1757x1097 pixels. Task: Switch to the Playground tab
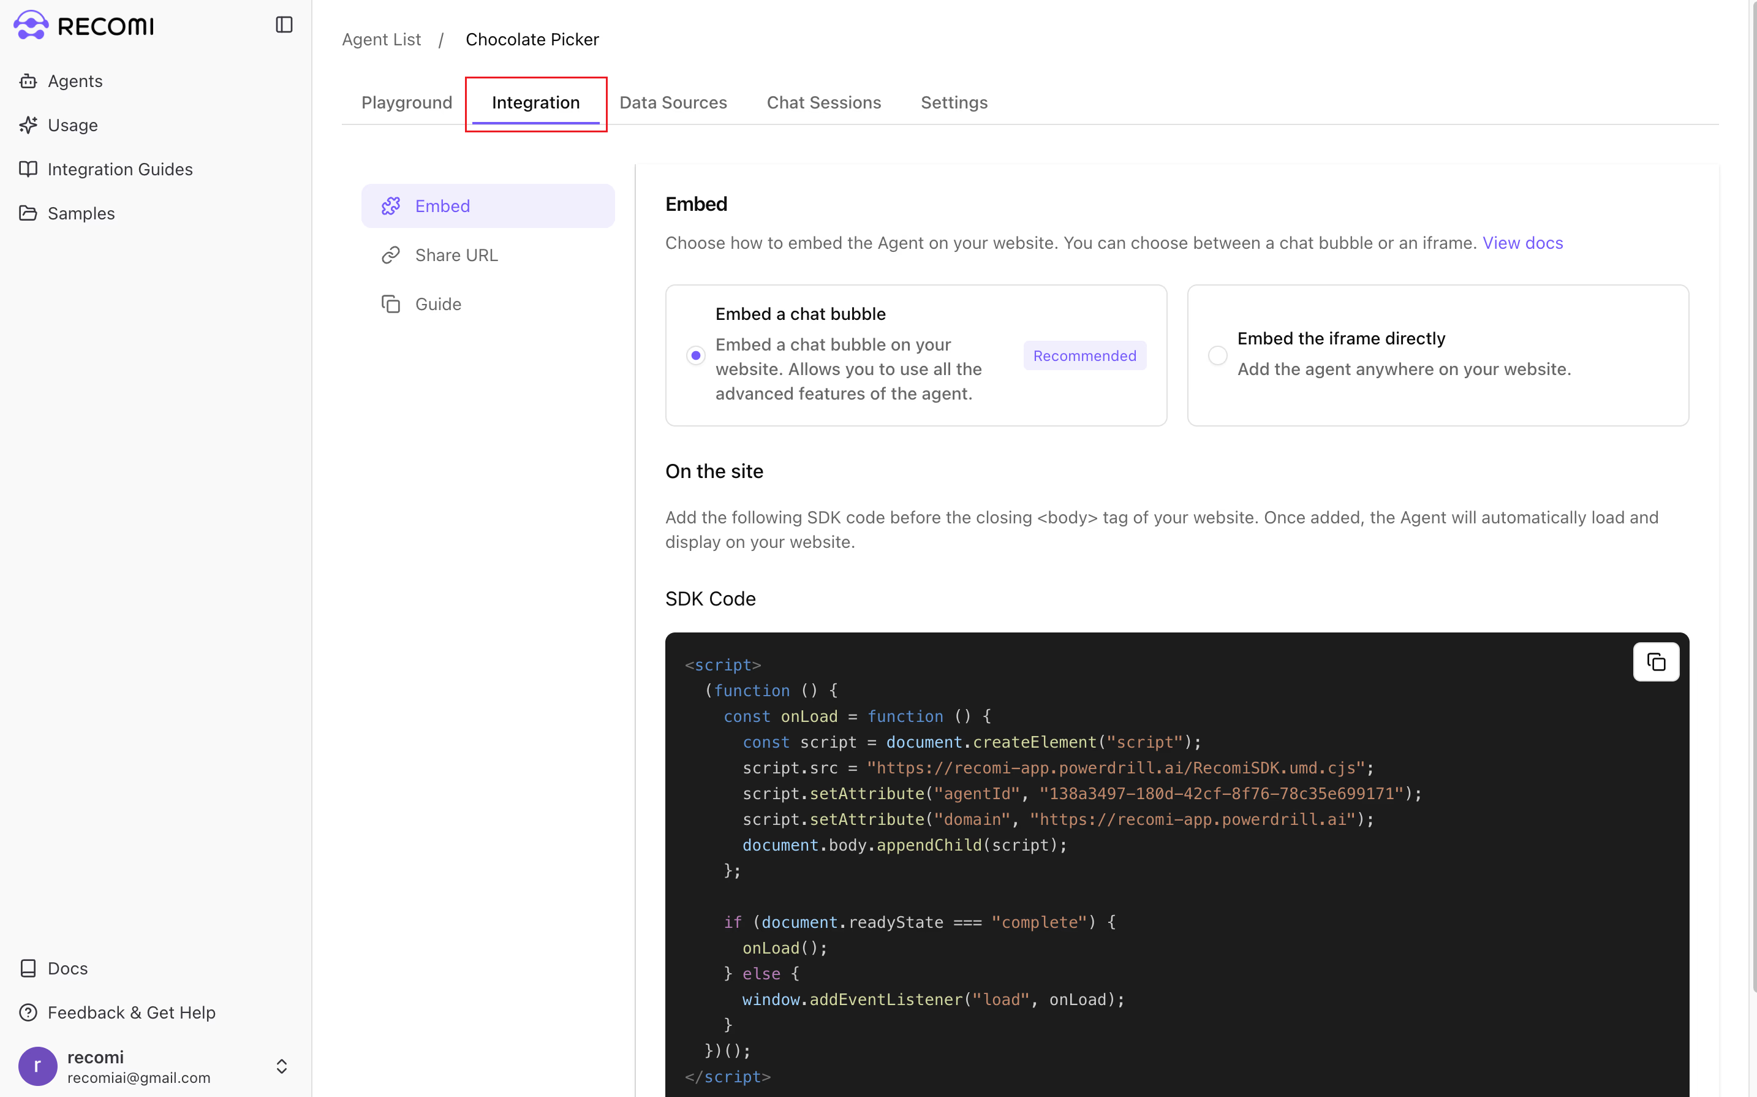(x=407, y=102)
